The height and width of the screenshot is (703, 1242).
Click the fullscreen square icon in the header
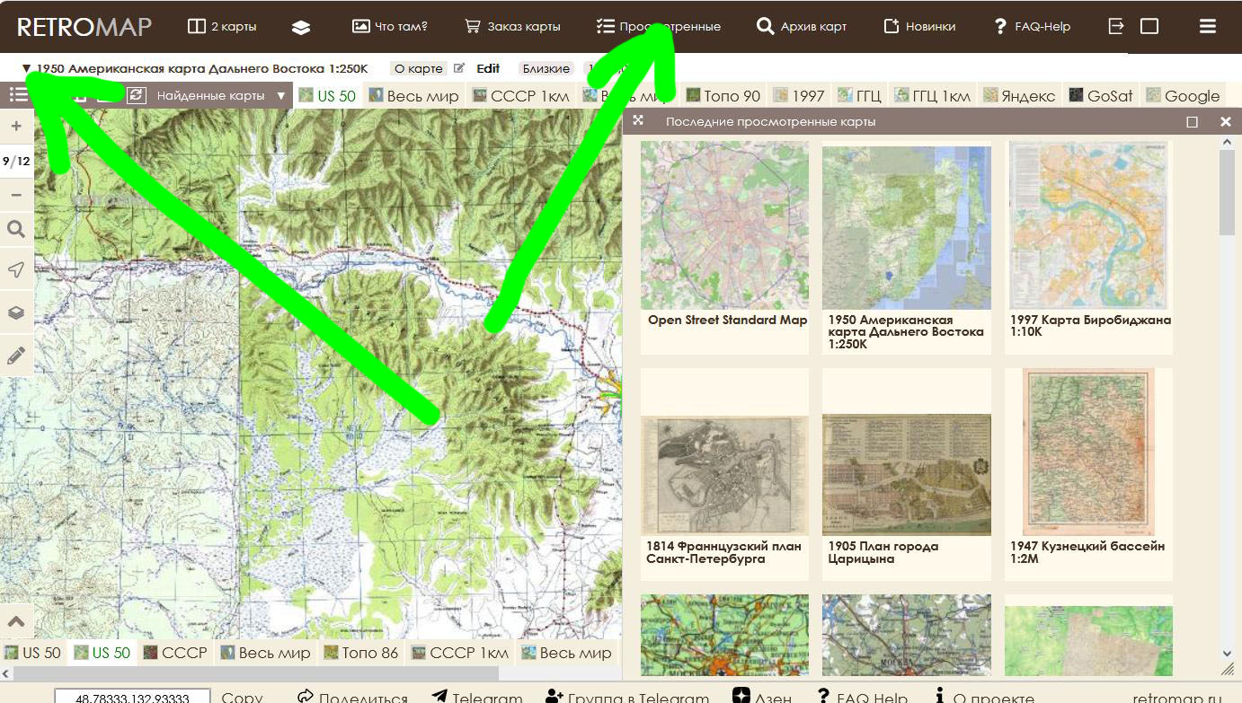1149,26
